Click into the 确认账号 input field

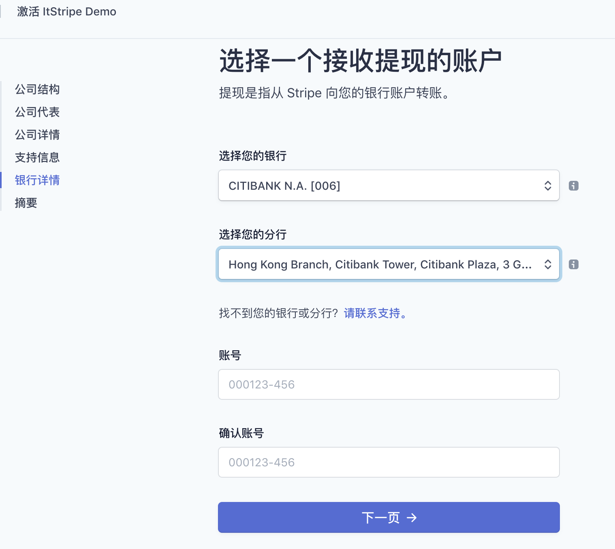click(x=389, y=462)
